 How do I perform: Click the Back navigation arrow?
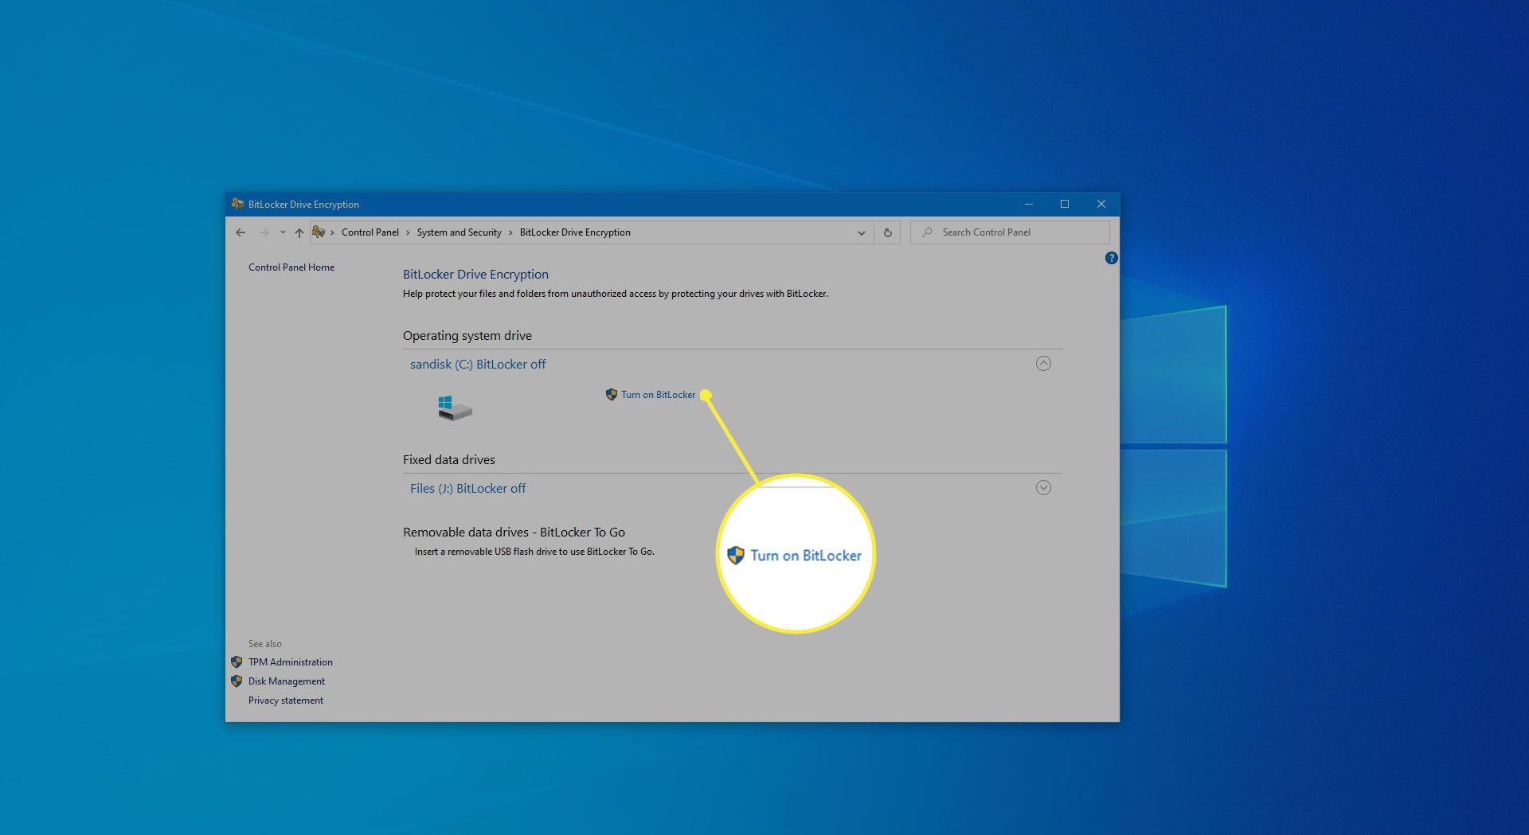point(240,232)
